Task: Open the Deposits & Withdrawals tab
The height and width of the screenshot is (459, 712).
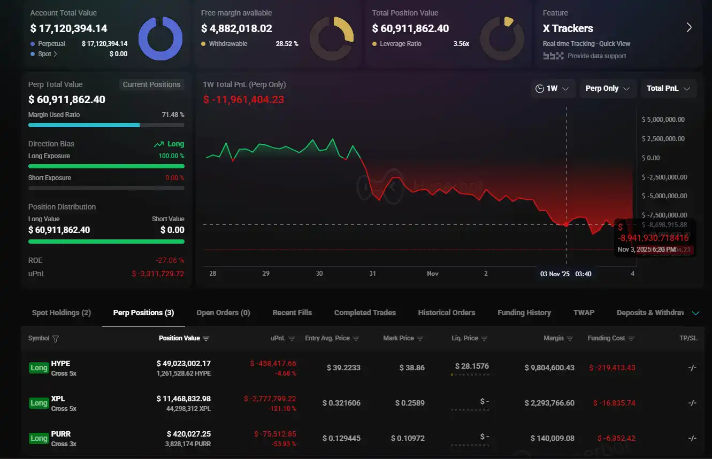Action: (x=650, y=313)
